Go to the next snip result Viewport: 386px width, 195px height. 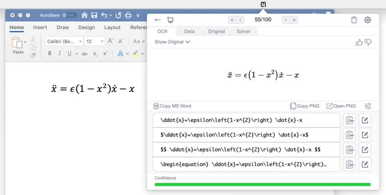tap(286, 20)
